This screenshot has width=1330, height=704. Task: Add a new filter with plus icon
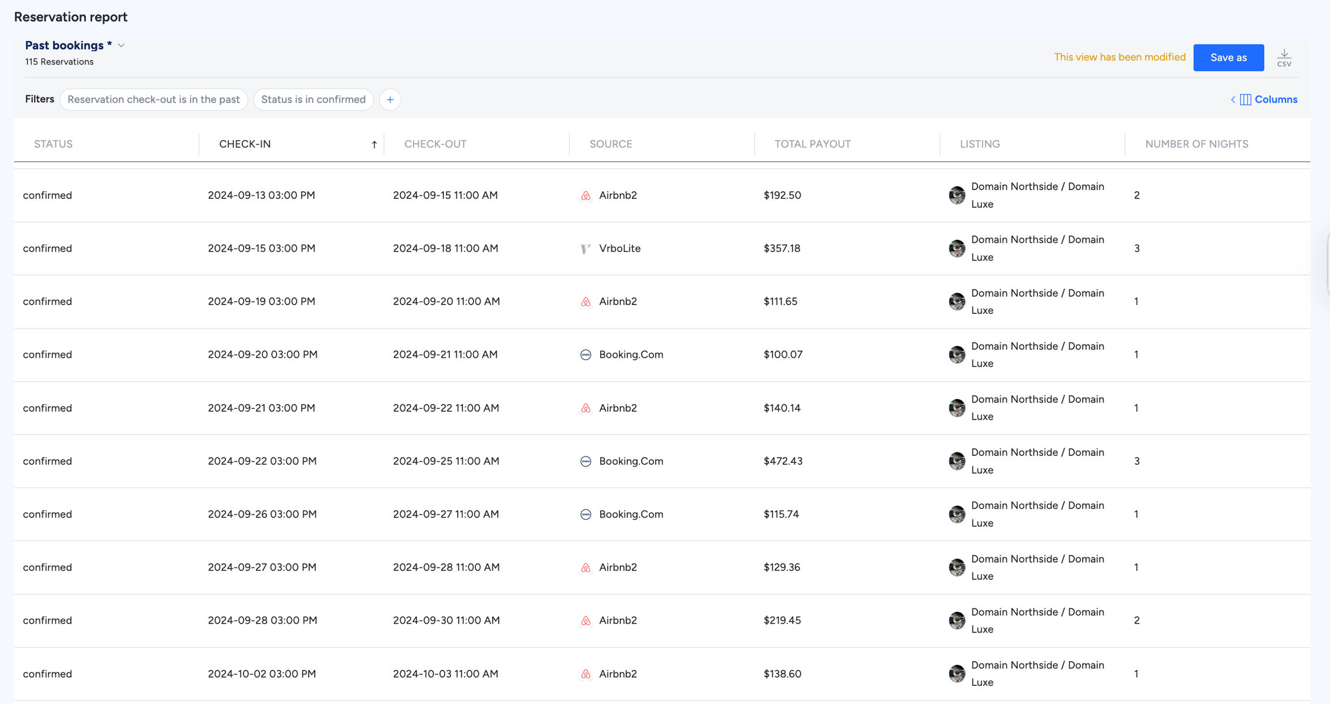(x=390, y=100)
